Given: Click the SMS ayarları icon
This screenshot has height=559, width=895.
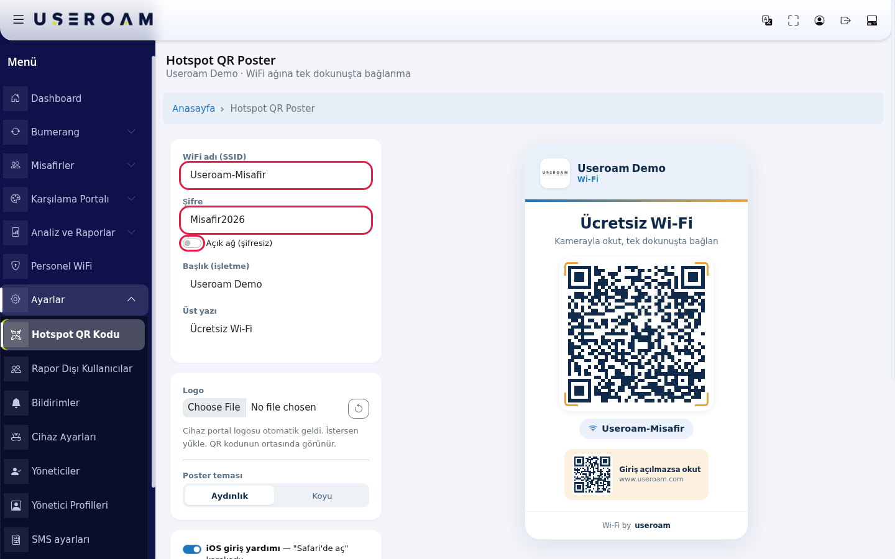Looking at the screenshot, I should [16, 539].
